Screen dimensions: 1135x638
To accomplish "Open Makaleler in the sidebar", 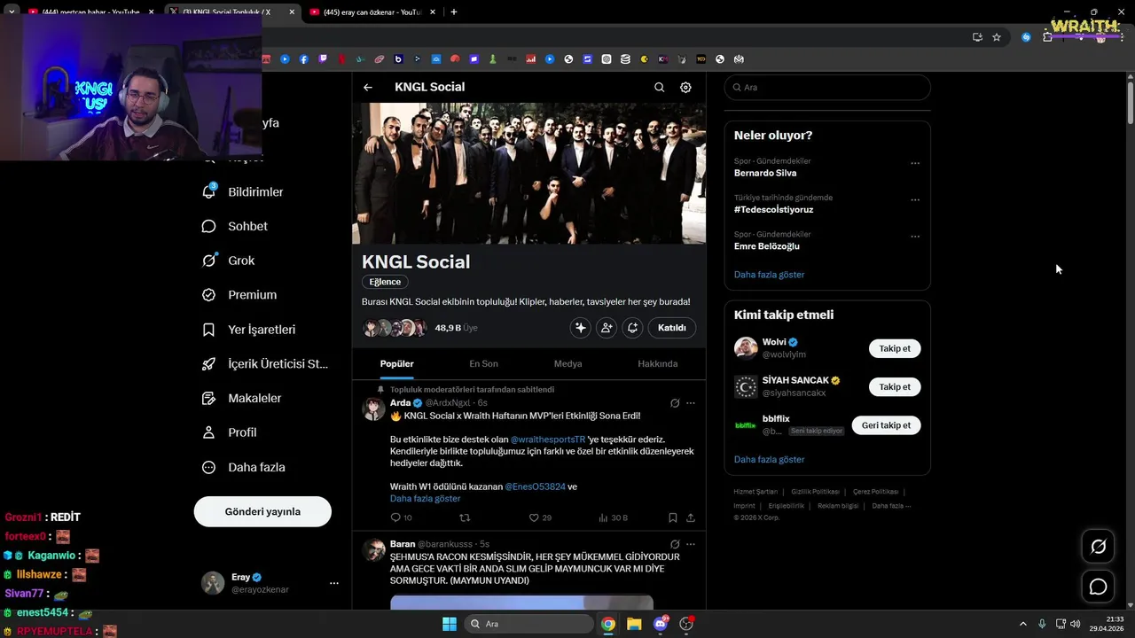I will point(242,398).
